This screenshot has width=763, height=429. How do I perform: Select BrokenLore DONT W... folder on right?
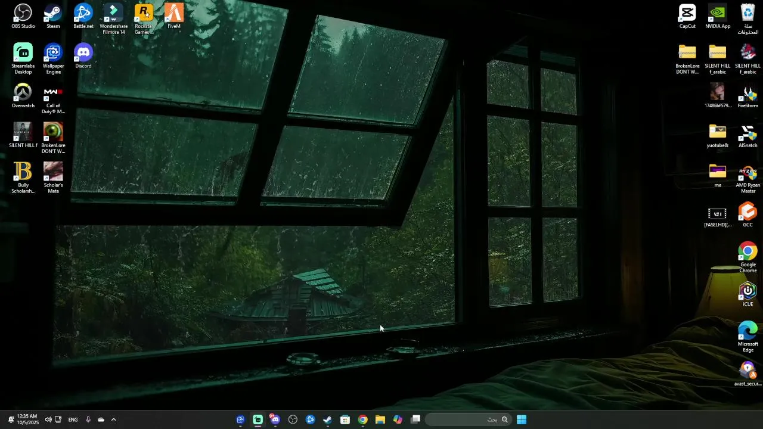click(687, 58)
